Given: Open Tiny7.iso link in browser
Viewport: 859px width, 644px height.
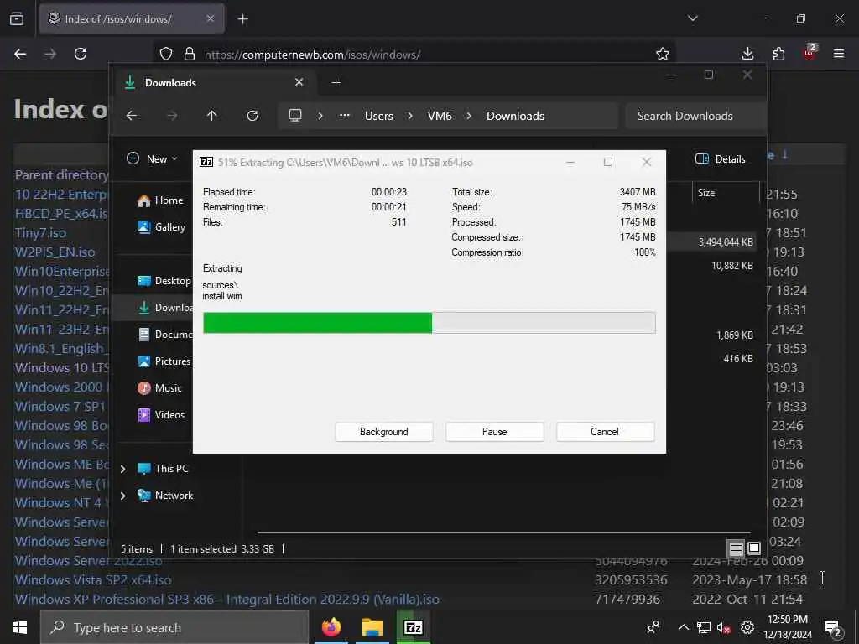Looking at the screenshot, I should coord(40,233).
